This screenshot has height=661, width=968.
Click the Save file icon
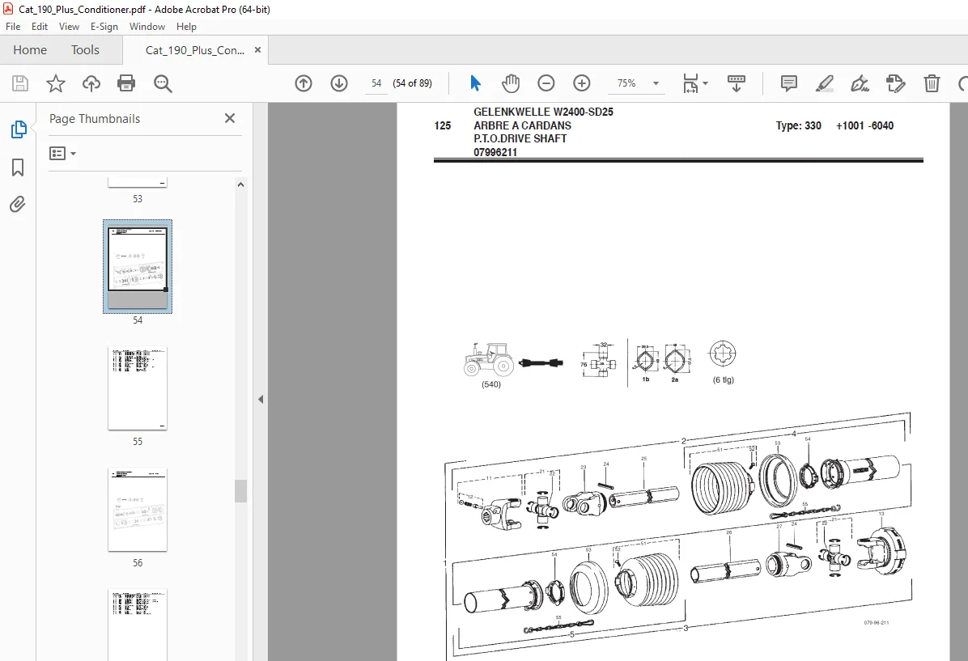[x=20, y=83]
